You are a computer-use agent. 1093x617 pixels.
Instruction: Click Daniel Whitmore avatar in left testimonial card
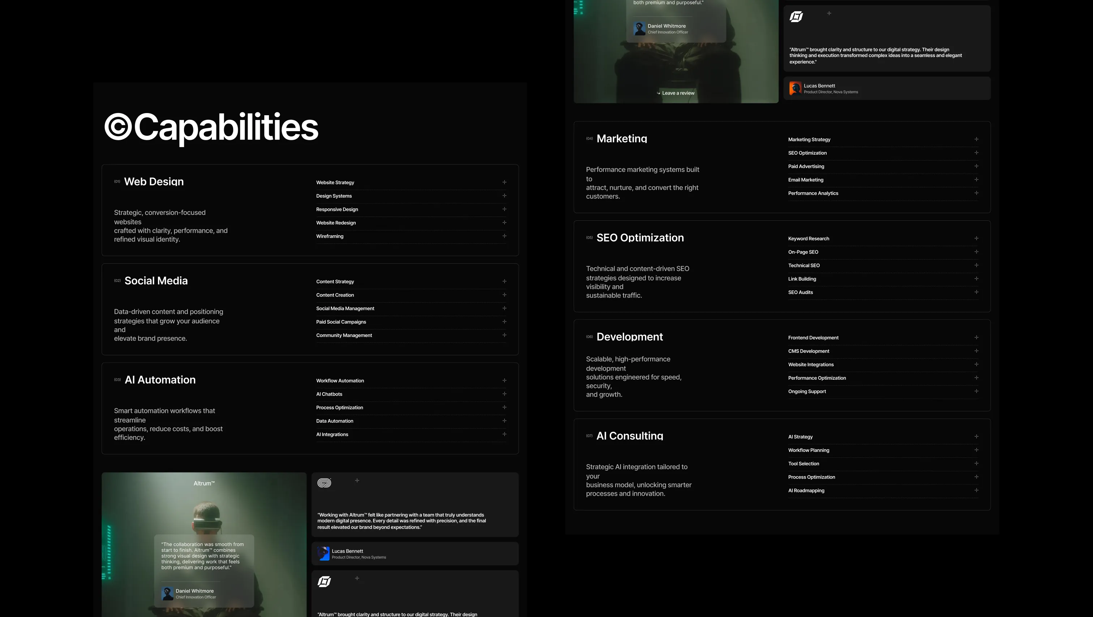[x=167, y=593]
